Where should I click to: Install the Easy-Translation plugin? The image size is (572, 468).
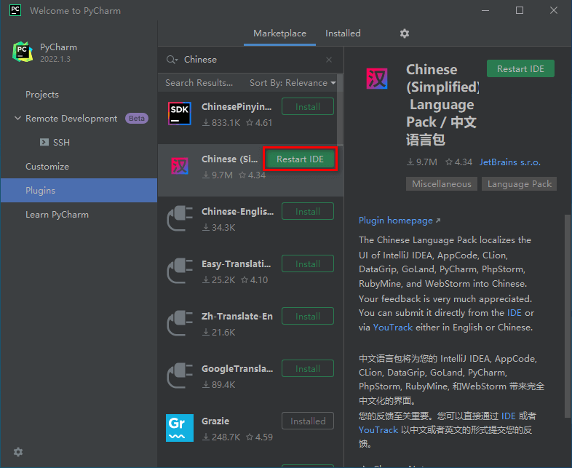coord(308,263)
